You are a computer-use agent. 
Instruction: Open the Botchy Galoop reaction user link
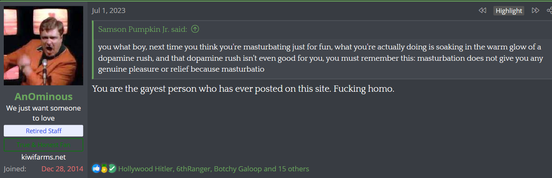[x=238, y=169]
